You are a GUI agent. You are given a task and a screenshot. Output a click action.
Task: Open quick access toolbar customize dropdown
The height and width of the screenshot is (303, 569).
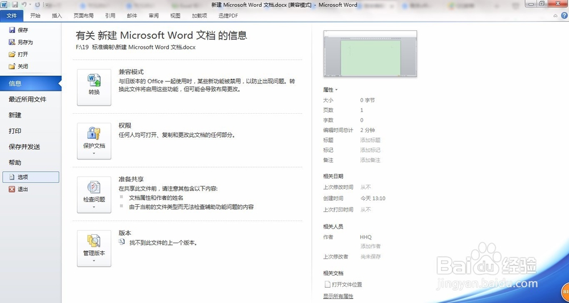(x=47, y=5)
